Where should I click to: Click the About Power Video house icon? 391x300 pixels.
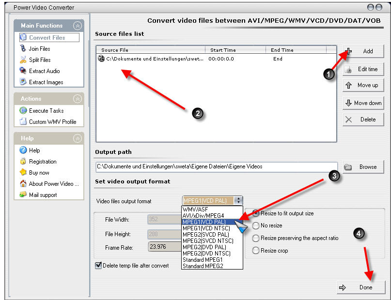(23, 183)
